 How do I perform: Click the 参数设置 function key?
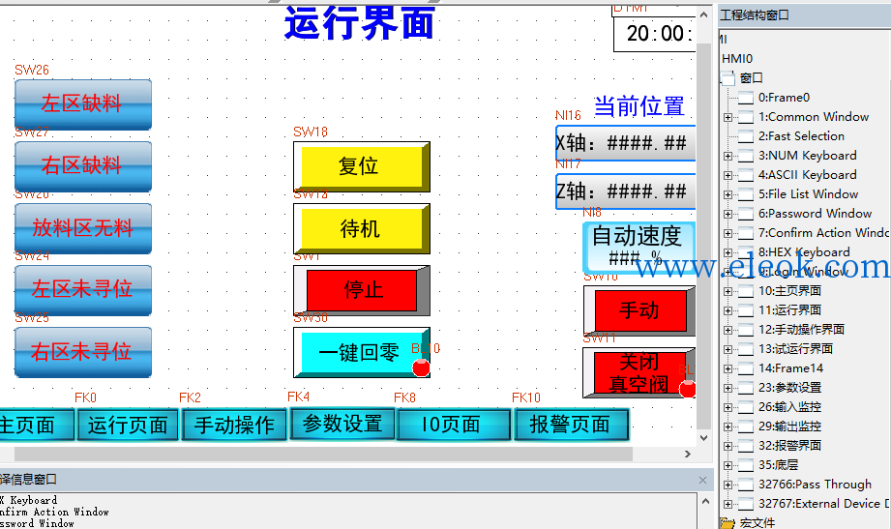point(342,424)
